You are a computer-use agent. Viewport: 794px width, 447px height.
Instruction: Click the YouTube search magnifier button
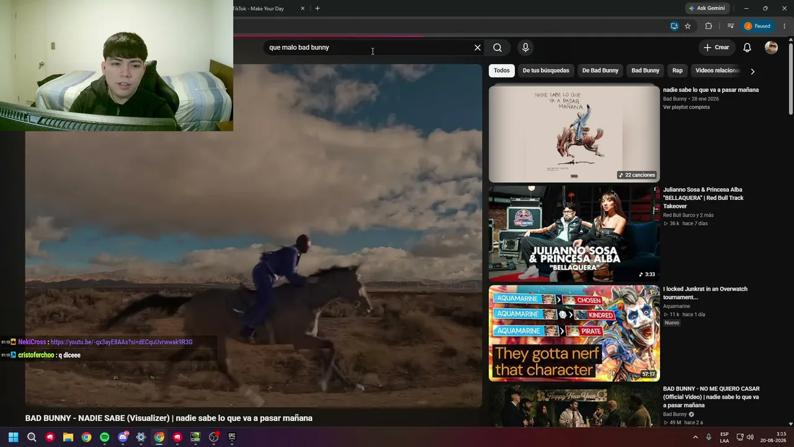click(497, 48)
